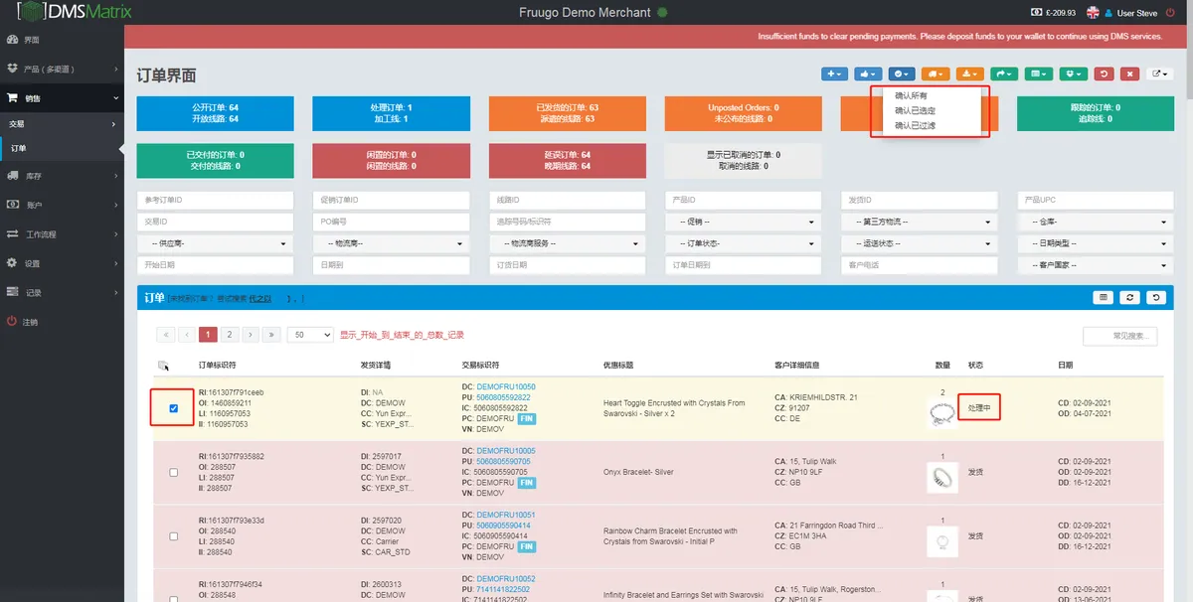Click the red undo-arrow toolbar button

[1104, 74]
